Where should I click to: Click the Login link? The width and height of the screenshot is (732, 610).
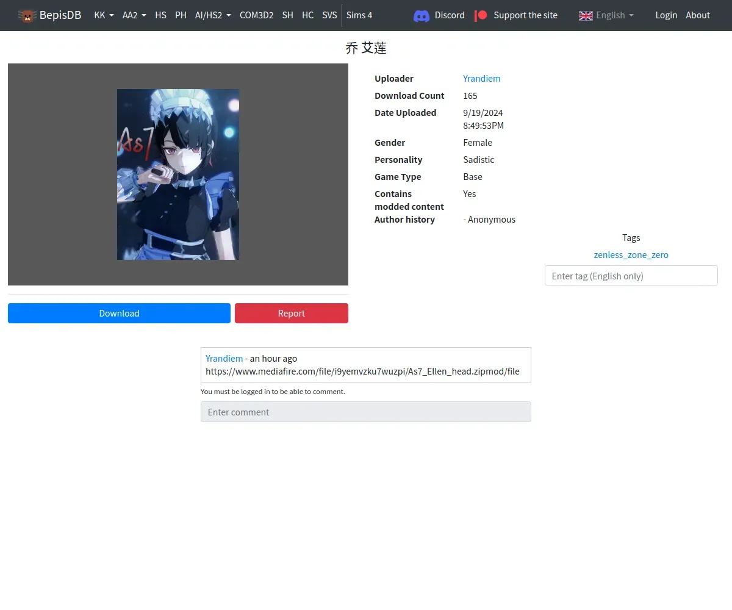point(666,15)
